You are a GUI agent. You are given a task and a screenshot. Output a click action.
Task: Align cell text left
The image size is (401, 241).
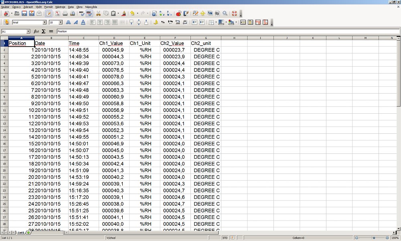click(92, 22)
